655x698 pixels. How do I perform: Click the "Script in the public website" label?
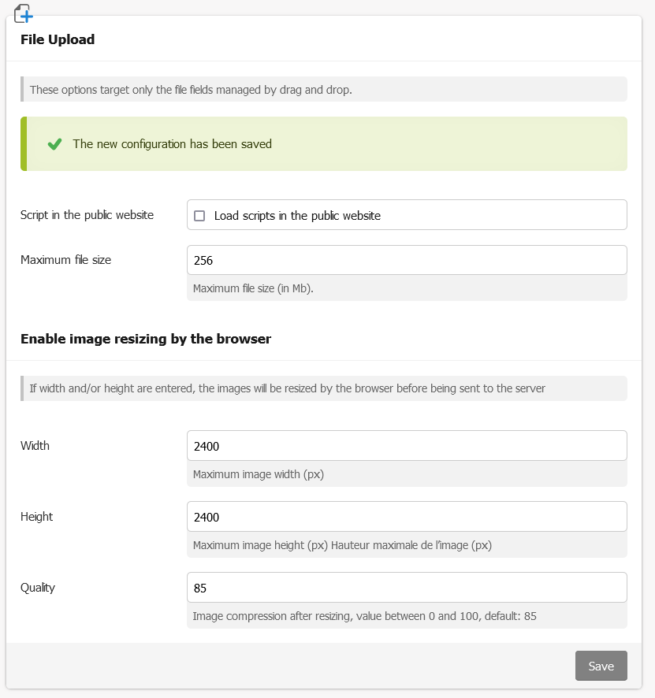coord(87,215)
